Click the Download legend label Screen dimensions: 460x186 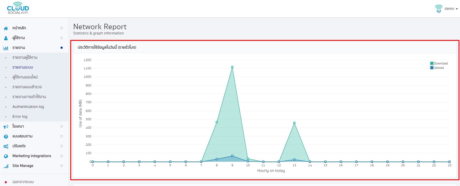pyautogui.click(x=441, y=63)
